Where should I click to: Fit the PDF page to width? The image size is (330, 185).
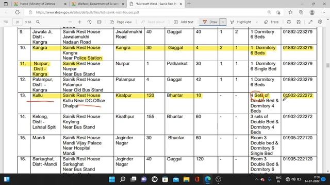coord(99,22)
